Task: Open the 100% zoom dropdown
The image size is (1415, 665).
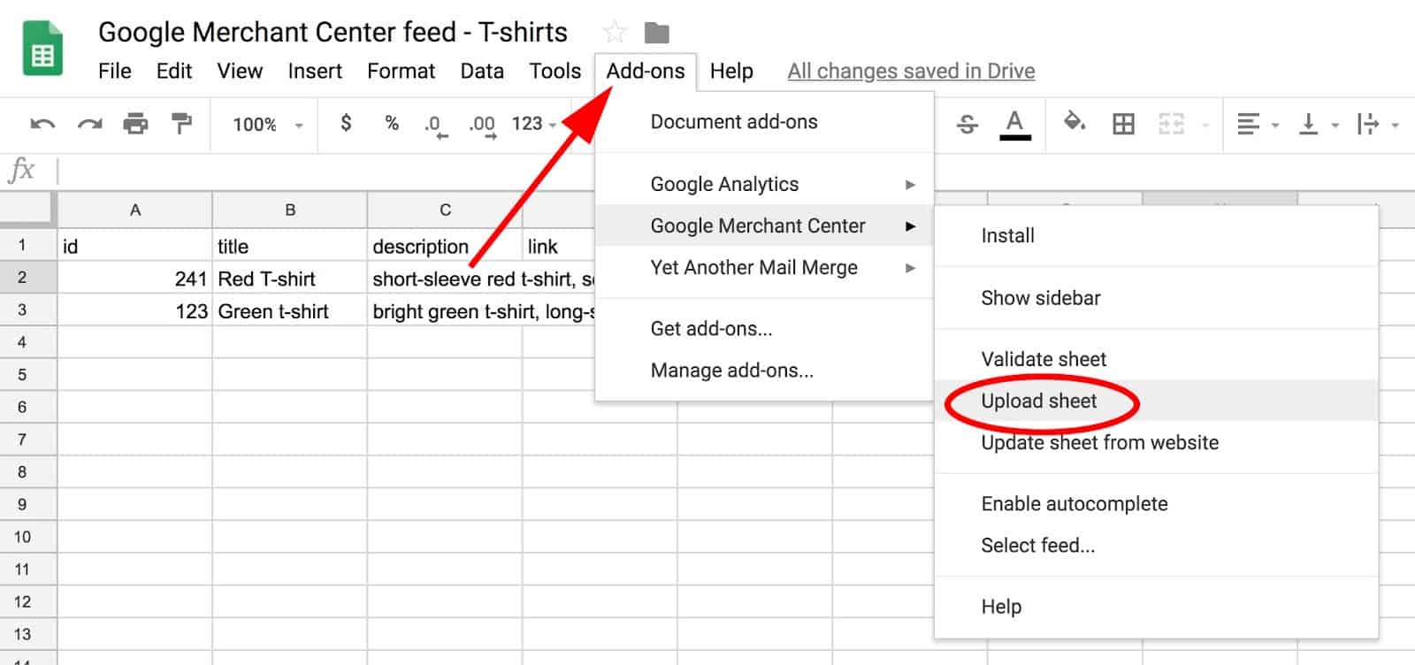Action: coord(267,125)
